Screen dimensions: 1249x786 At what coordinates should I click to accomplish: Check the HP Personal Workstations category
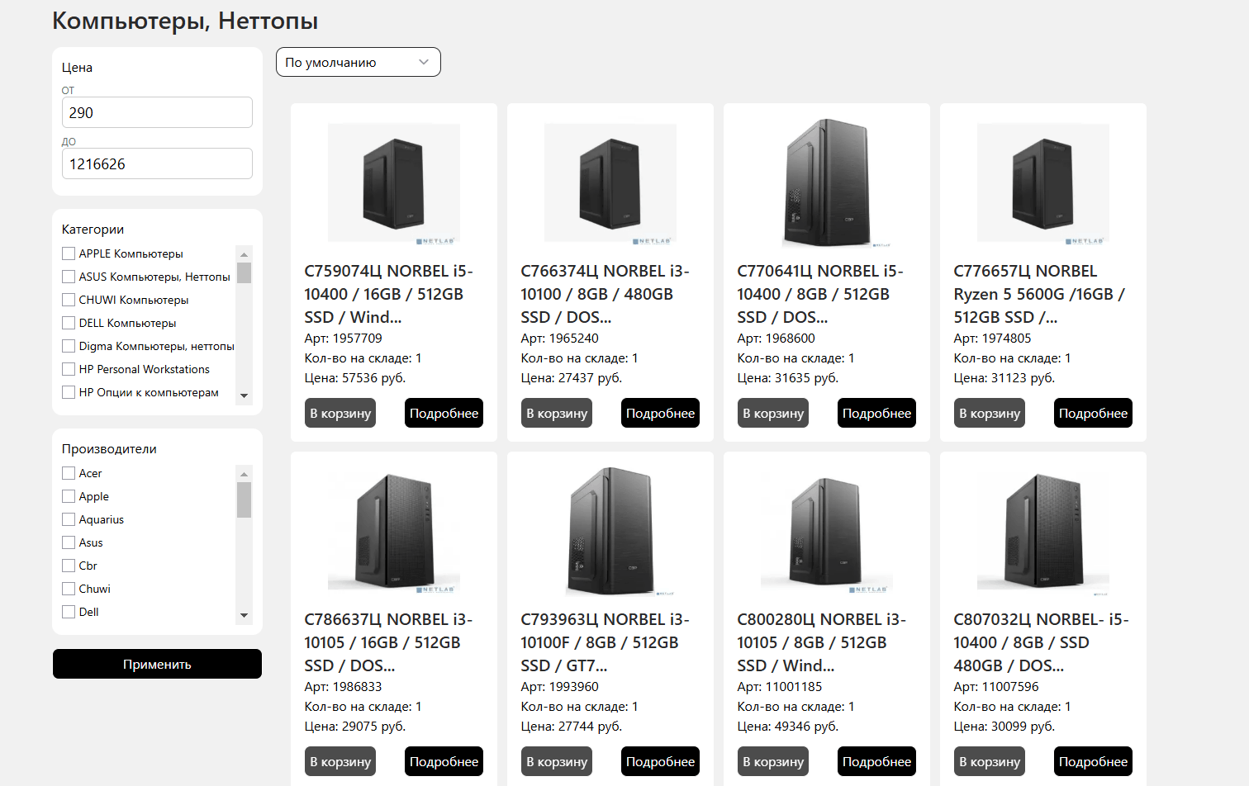69,369
